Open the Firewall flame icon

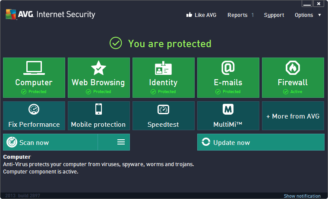(x=293, y=68)
